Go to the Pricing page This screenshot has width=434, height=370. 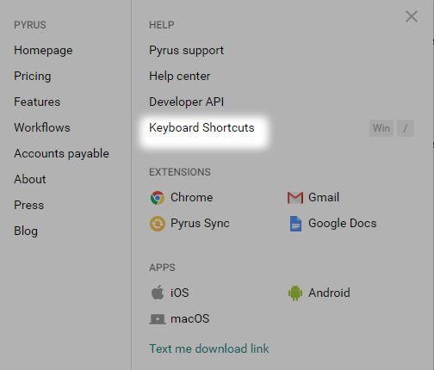[33, 77]
